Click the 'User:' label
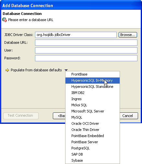Viewport: 142px width, 164px height. pyautogui.click(x=8, y=50)
